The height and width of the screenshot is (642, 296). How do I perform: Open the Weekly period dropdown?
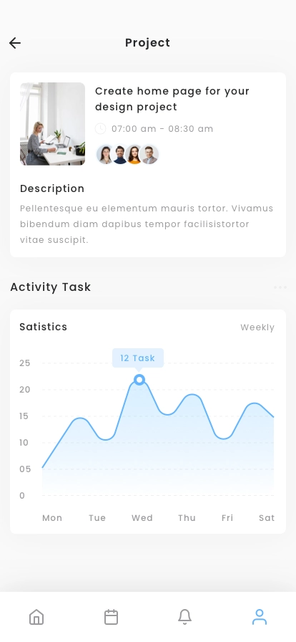pyautogui.click(x=257, y=327)
